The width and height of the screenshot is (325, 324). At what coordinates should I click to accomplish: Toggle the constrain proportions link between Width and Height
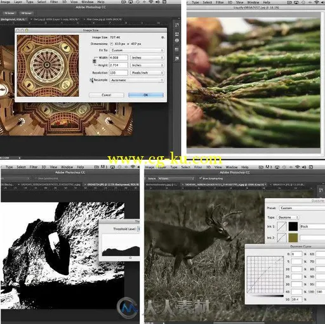[x=95, y=62]
